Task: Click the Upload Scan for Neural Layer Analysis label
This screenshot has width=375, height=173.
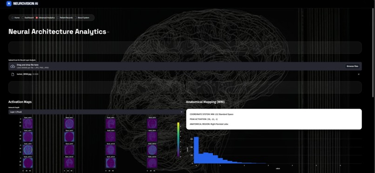Action: [x=22, y=60]
